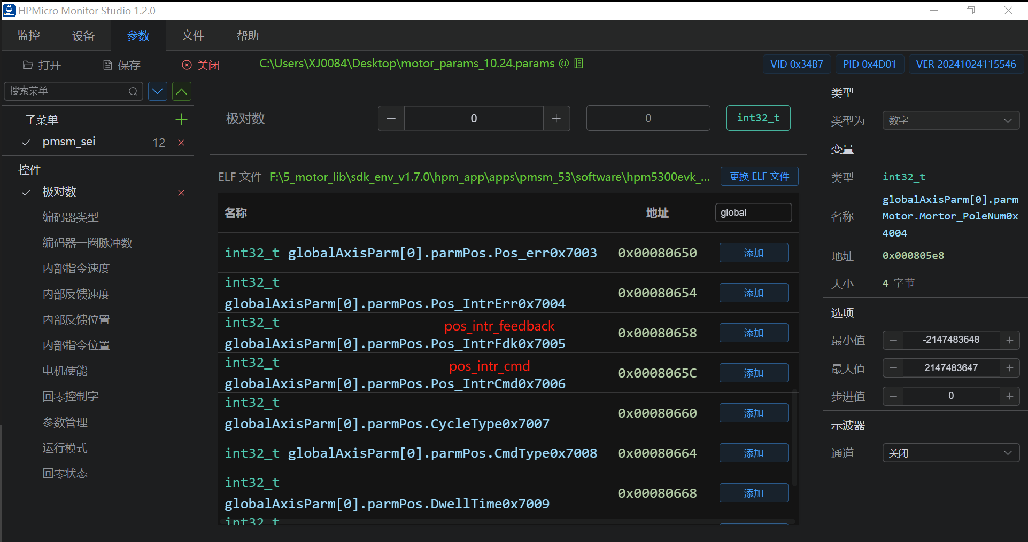Click the read-only 0 value box
Image resolution: width=1028 pixels, height=542 pixels.
648,119
